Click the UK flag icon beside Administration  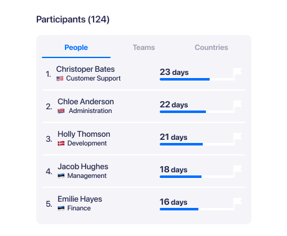[x=61, y=111]
